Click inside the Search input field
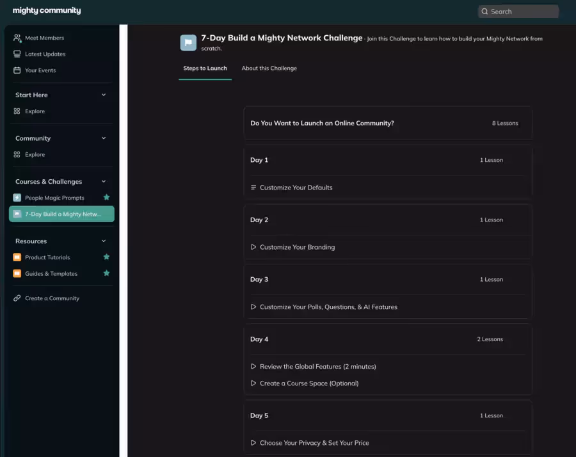 pyautogui.click(x=518, y=12)
